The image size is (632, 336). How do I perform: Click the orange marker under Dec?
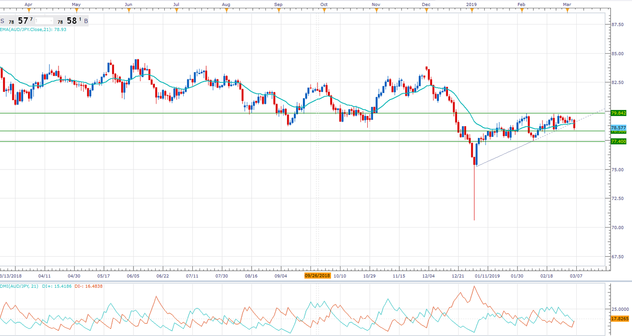[426, 11]
